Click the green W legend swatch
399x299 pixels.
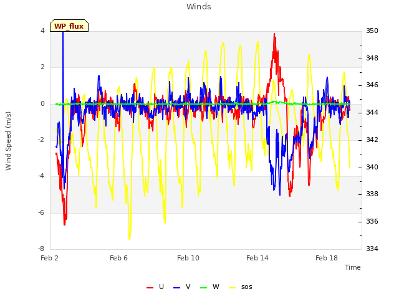(204, 287)
